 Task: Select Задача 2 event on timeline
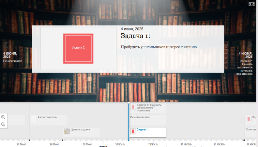tap(148, 108)
